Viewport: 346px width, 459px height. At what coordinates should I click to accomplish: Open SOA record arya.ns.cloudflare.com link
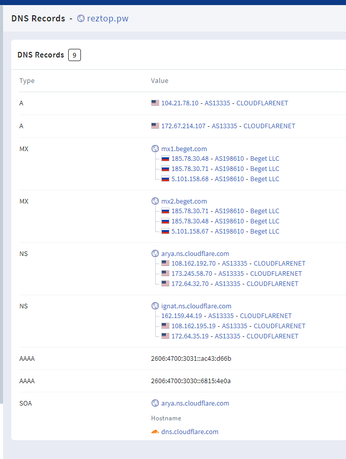[195, 403]
